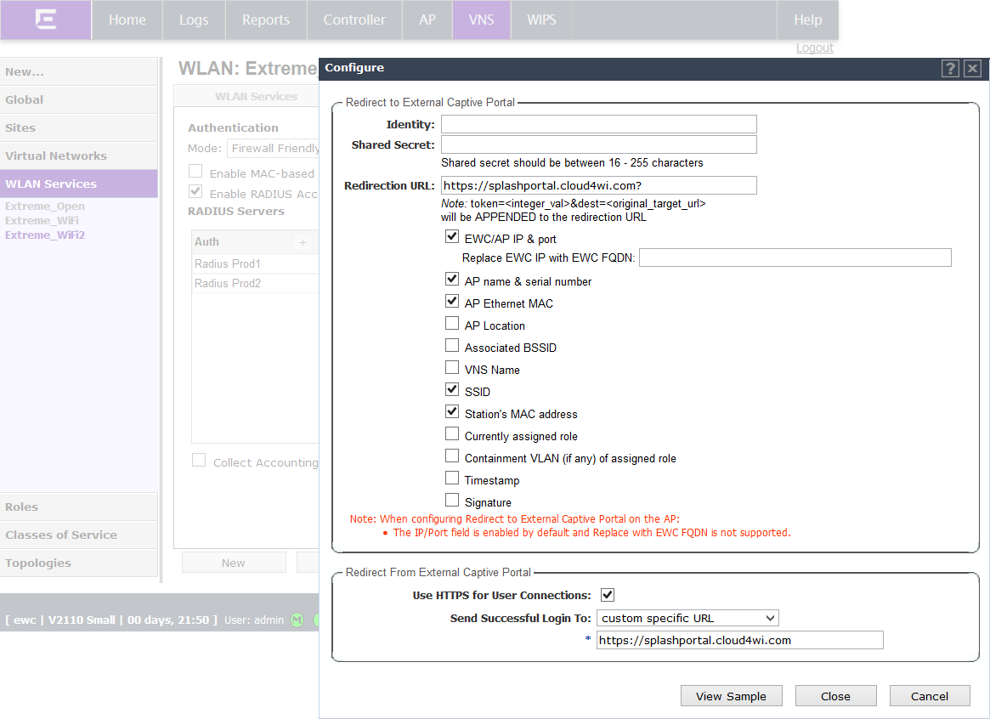
Task: Select Roles in the left sidebar
Action: point(79,507)
